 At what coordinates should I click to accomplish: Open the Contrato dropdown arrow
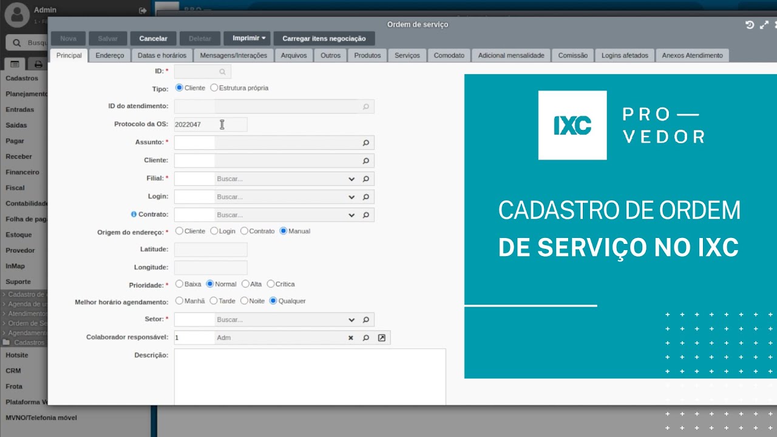(x=351, y=215)
